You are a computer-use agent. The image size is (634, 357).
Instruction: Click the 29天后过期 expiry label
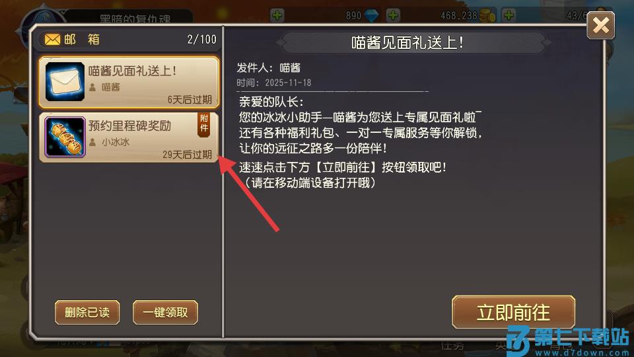tap(187, 155)
